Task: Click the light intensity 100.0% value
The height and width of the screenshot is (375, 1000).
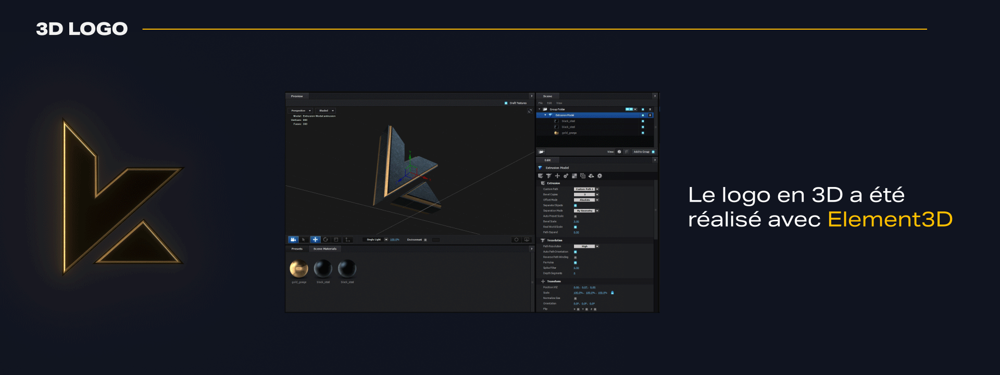Action: point(395,240)
